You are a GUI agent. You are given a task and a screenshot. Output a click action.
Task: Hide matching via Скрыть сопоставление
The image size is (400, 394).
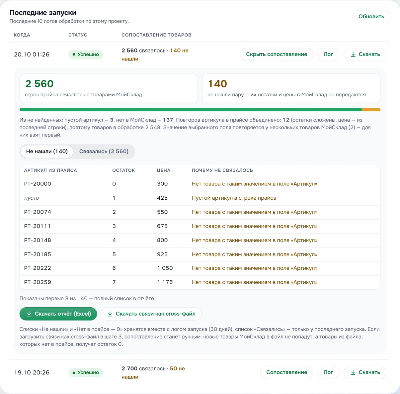277,54
